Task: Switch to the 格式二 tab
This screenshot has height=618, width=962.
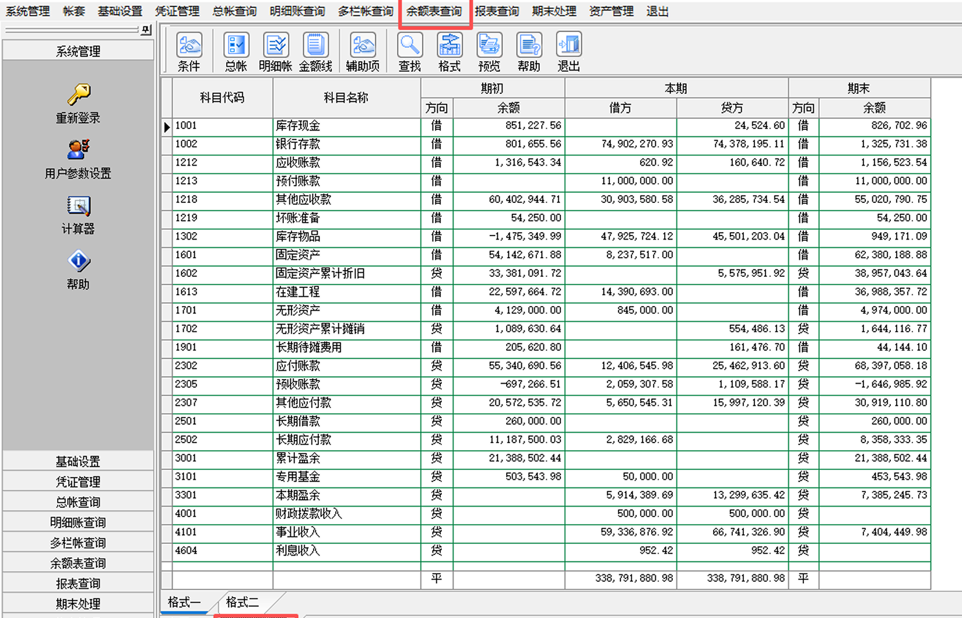Action: [243, 602]
